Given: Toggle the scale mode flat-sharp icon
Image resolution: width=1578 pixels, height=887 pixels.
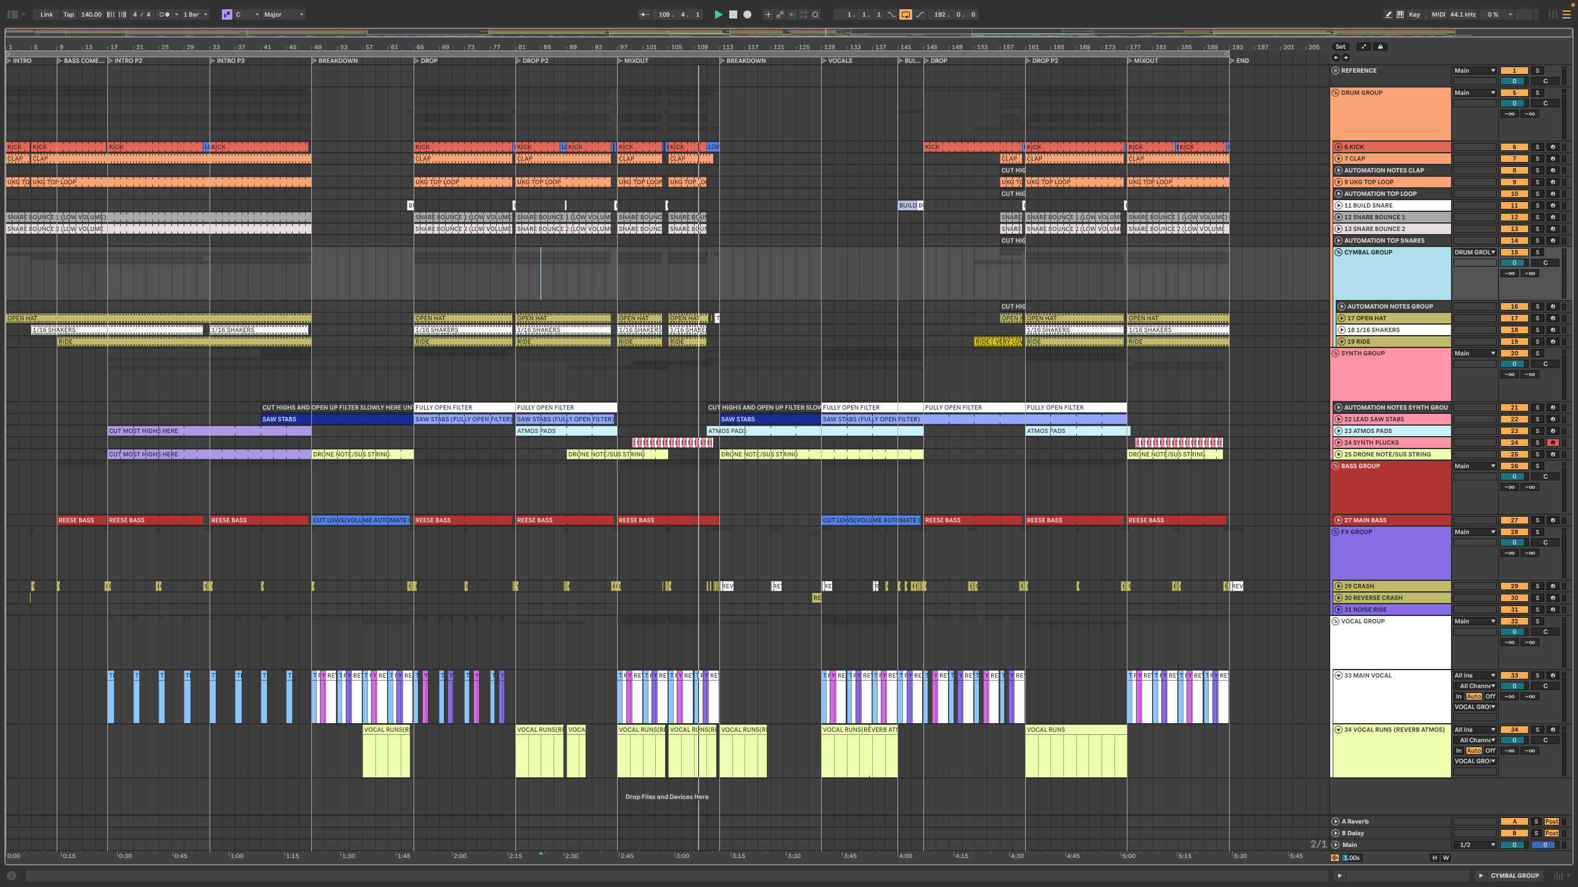Looking at the screenshot, I should click(227, 14).
